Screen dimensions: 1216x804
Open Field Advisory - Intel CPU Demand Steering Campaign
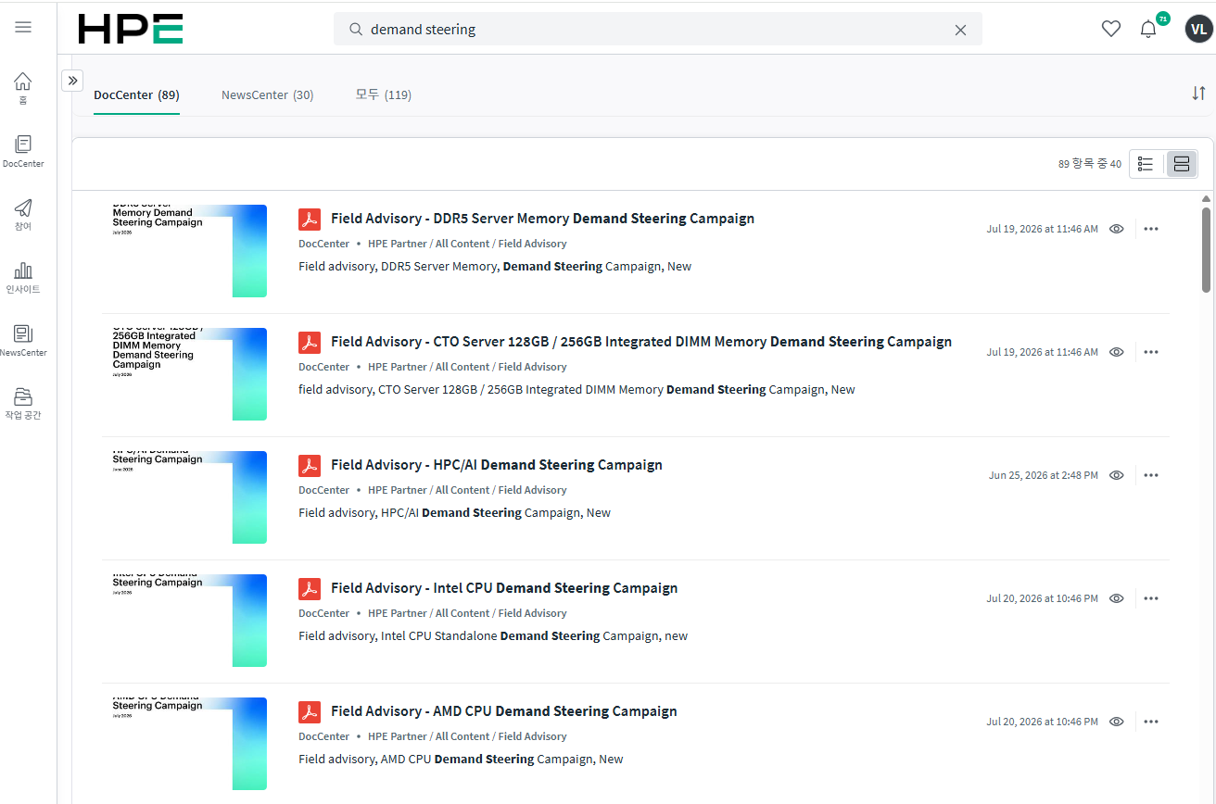click(x=504, y=588)
